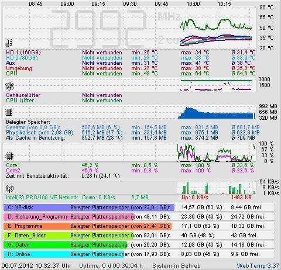
Task: Click the CPU chip icon in load graph
Action: (x=9, y=156)
